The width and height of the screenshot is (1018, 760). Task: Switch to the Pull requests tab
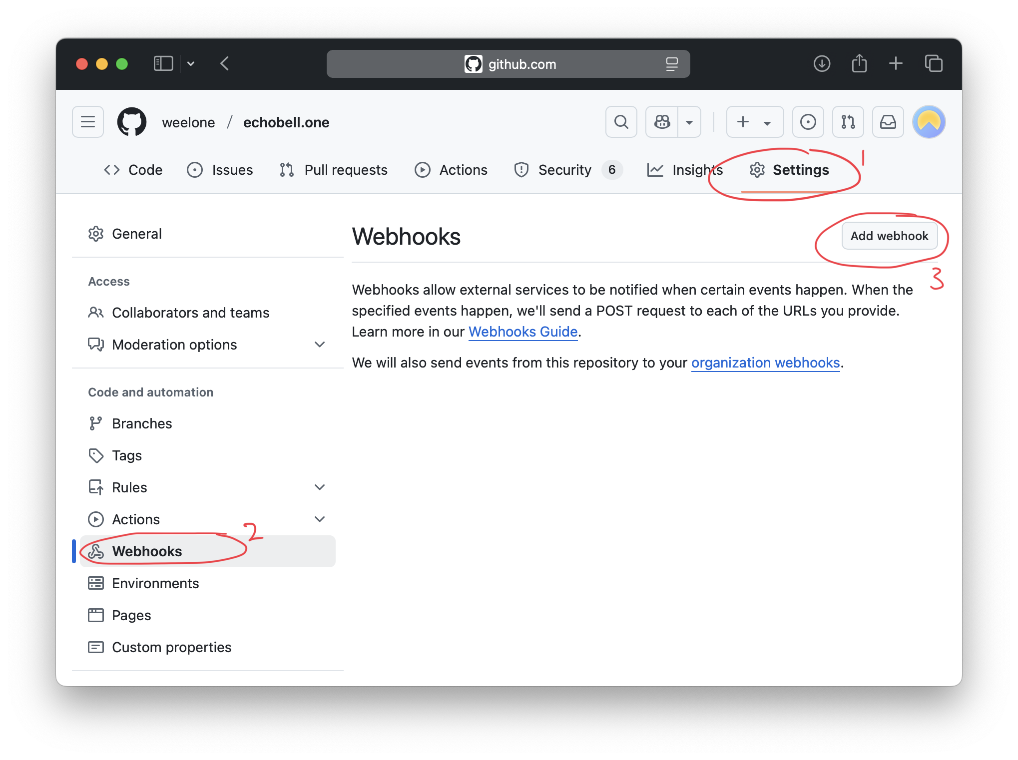(334, 170)
